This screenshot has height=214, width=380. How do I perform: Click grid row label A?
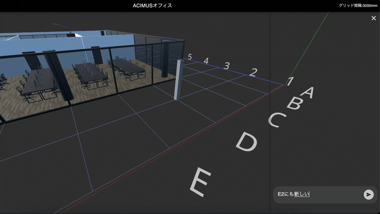click(x=307, y=92)
